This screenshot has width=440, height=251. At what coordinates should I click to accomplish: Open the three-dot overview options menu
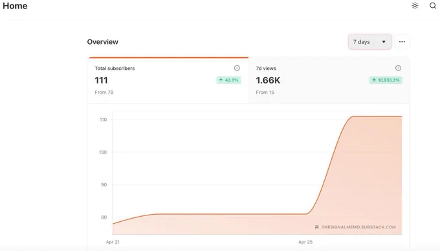point(402,42)
